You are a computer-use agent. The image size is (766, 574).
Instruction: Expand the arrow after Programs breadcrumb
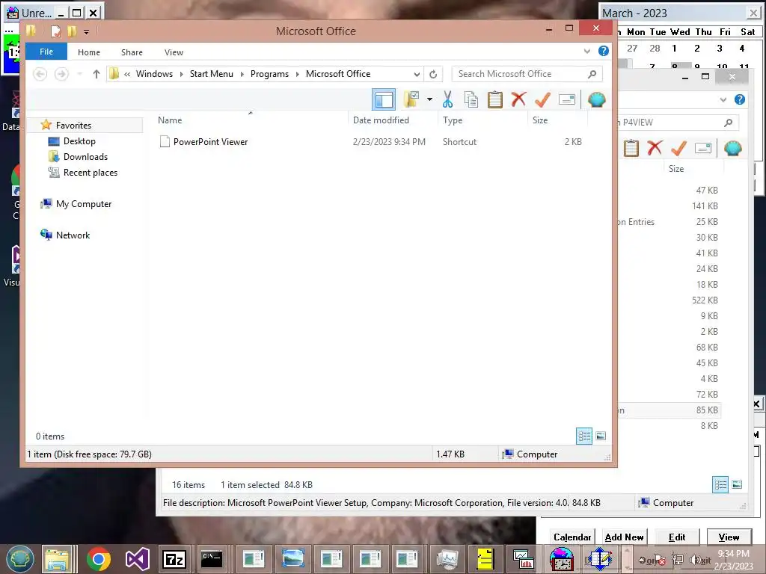pyautogui.click(x=297, y=74)
